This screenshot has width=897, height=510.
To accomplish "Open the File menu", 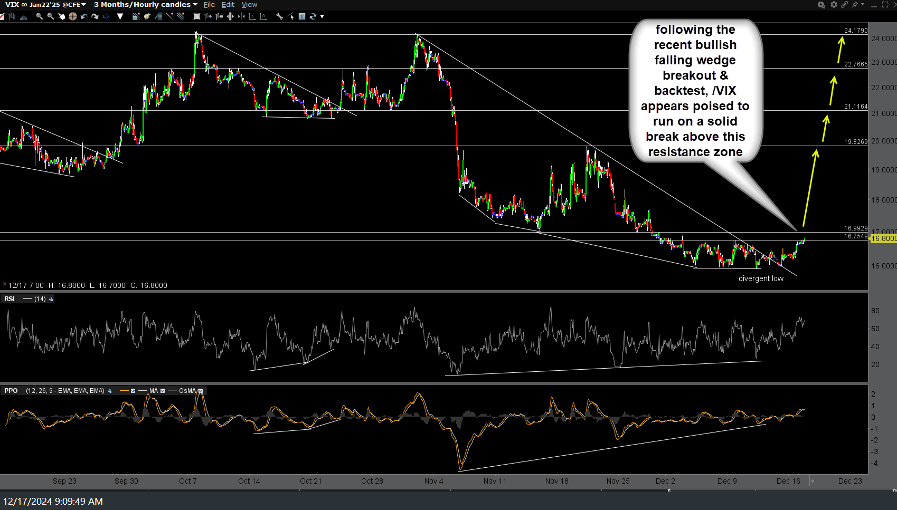I will pyautogui.click(x=209, y=5).
